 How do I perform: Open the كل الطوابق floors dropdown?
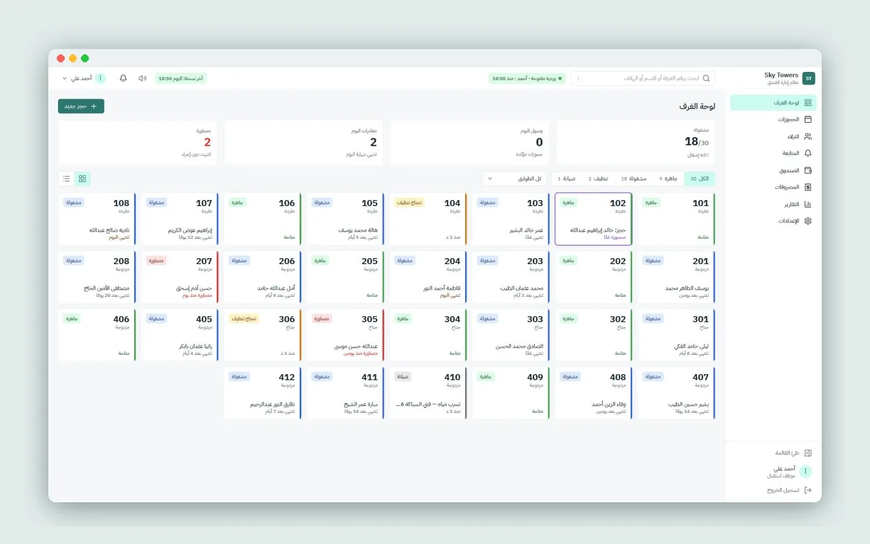[514, 179]
